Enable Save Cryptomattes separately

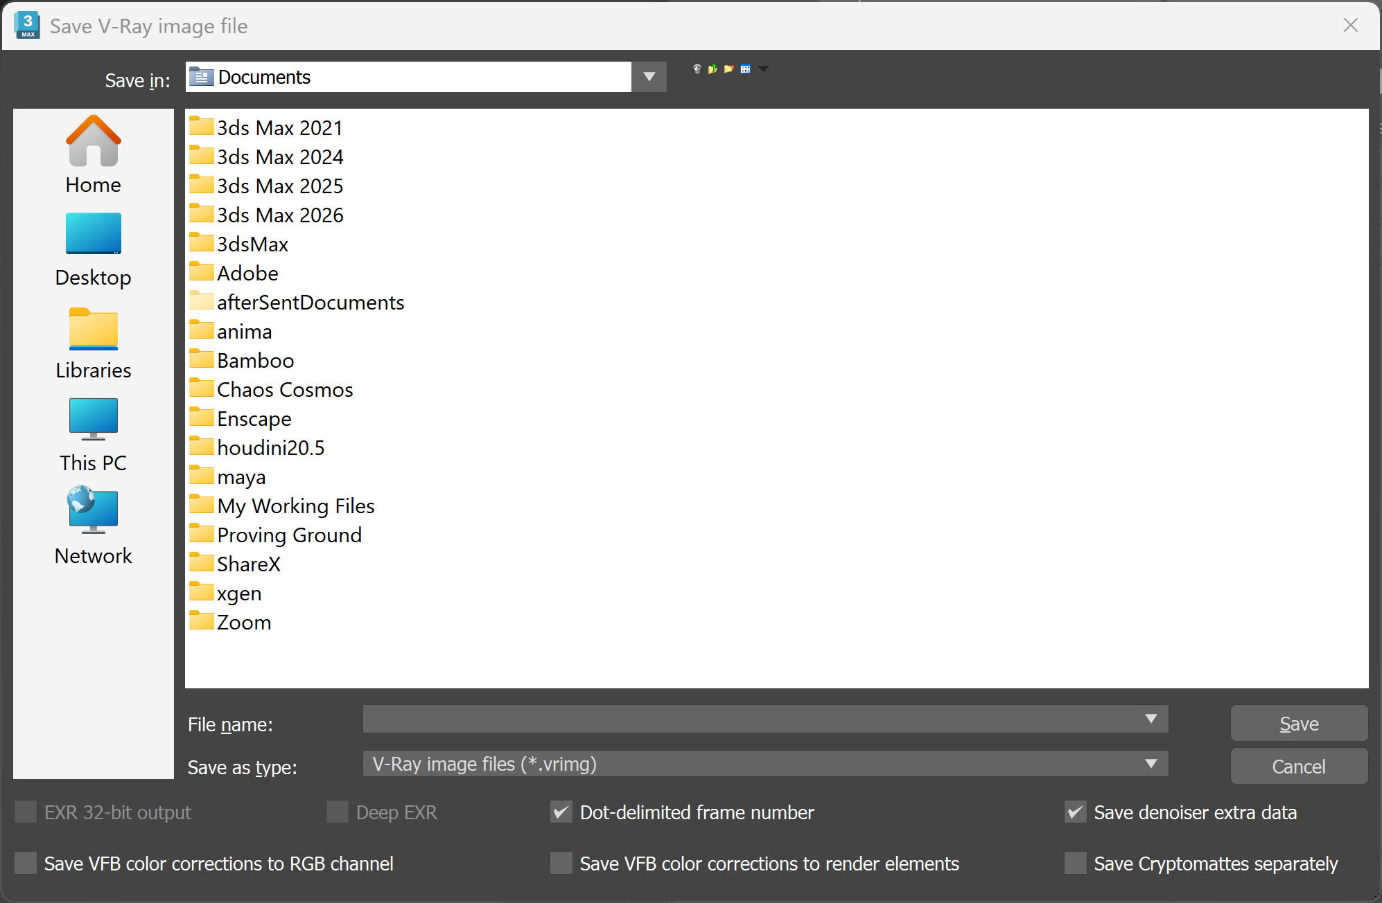point(1076,863)
